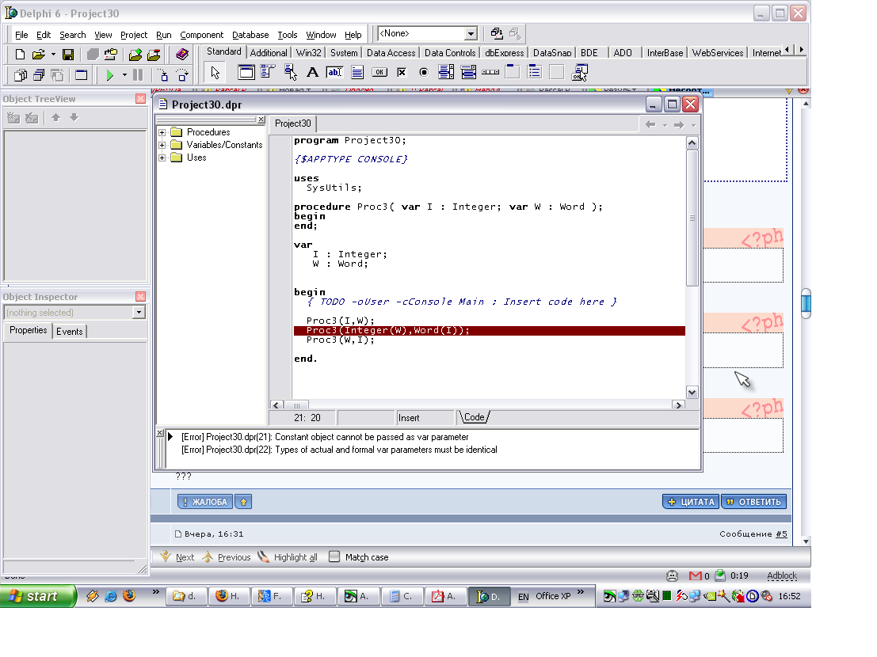Screen dimensions: 877x657
Task: Select the CheckBox component in the palette
Action: coord(402,73)
